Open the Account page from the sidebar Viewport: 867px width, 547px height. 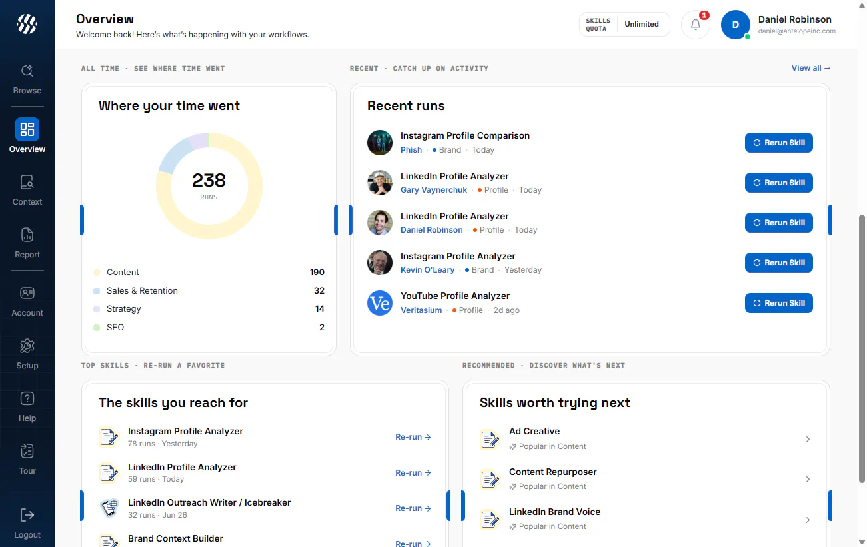(x=27, y=302)
